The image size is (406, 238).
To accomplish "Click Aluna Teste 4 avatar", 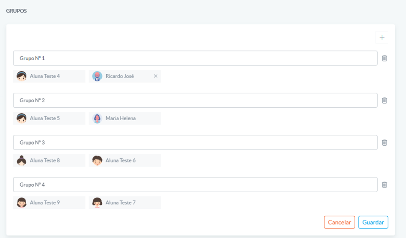I will 22,76.
